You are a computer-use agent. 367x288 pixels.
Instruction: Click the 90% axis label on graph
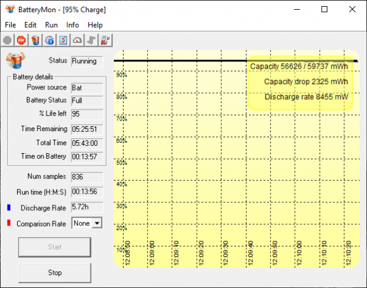122,75
